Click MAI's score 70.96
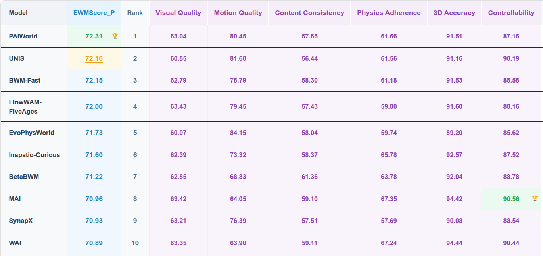Image resolution: width=543 pixels, height=256 pixels. click(94, 199)
